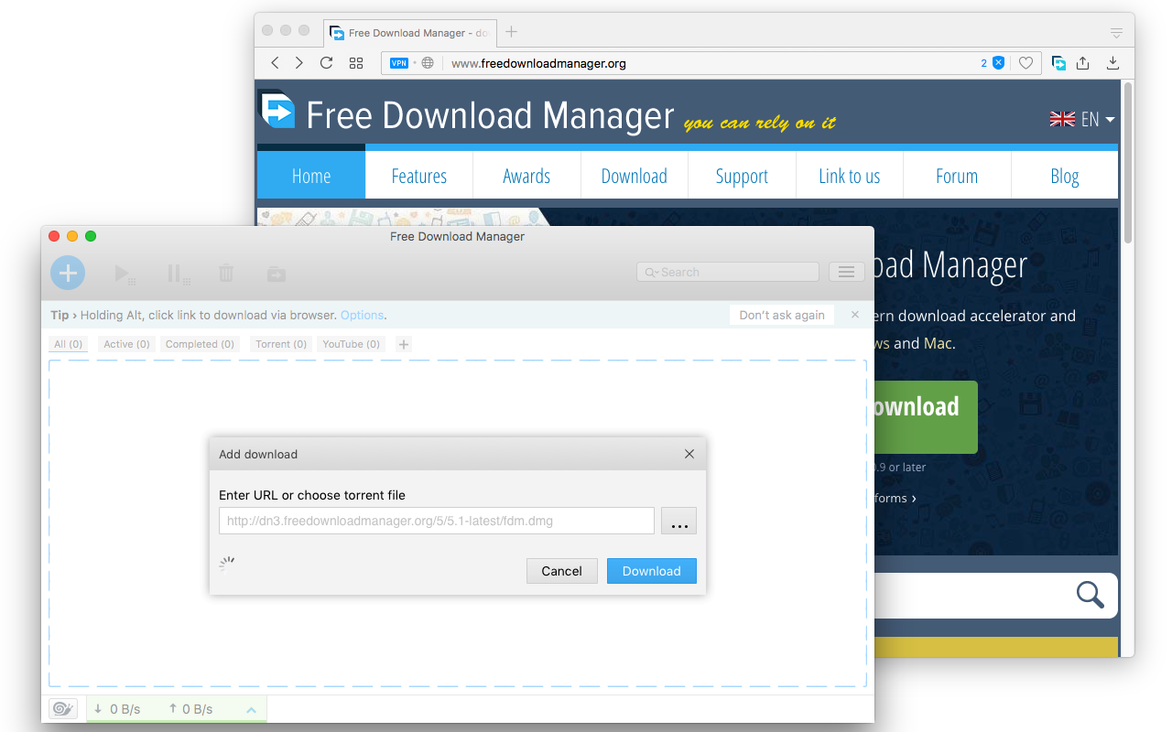The width and height of the screenshot is (1172, 732).
Task: Click the VPN badge in the address bar
Action: coord(398,62)
